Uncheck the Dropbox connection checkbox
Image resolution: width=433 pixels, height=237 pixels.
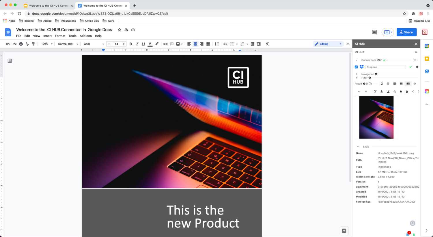coord(356,67)
